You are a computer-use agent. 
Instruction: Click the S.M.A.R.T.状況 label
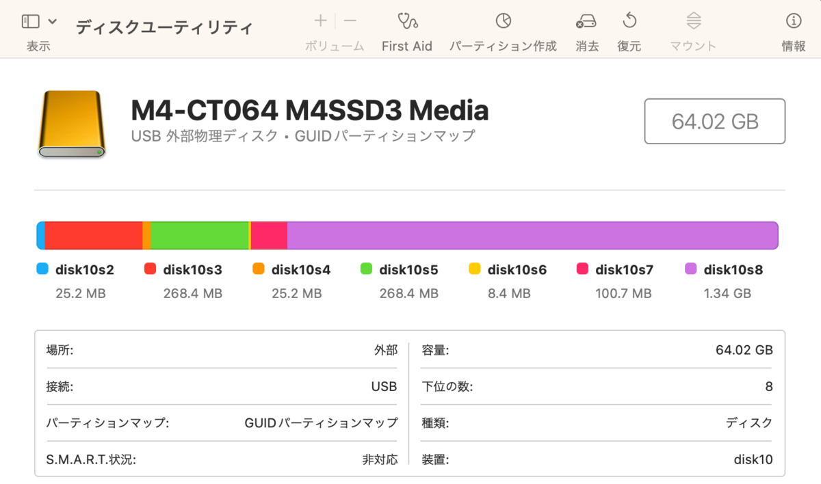tap(91, 459)
